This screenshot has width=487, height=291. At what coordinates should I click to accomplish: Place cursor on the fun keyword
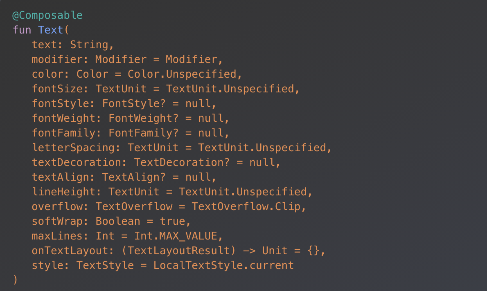tap(22, 30)
